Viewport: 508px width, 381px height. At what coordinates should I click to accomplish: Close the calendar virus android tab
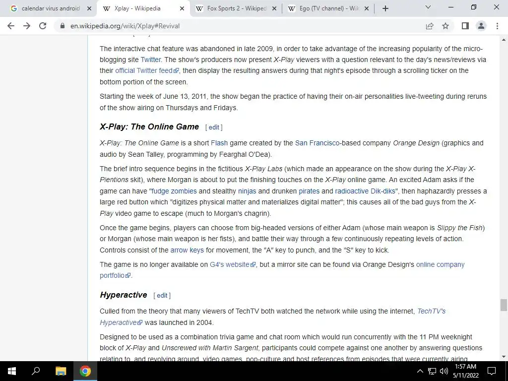[x=89, y=9]
